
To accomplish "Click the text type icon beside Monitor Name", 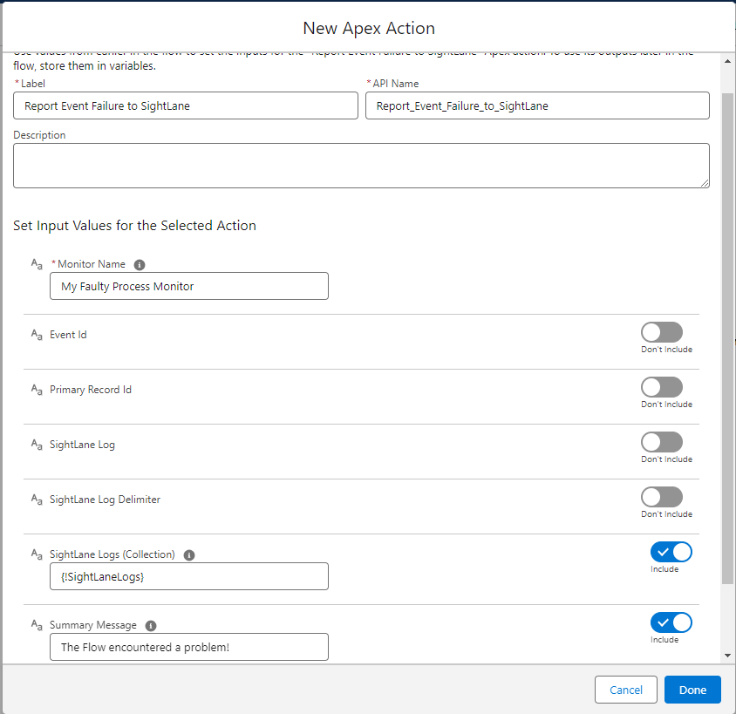I will pyautogui.click(x=37, y=264).
